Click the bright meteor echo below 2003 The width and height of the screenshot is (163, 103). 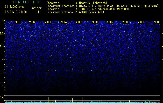pos(48,70)
